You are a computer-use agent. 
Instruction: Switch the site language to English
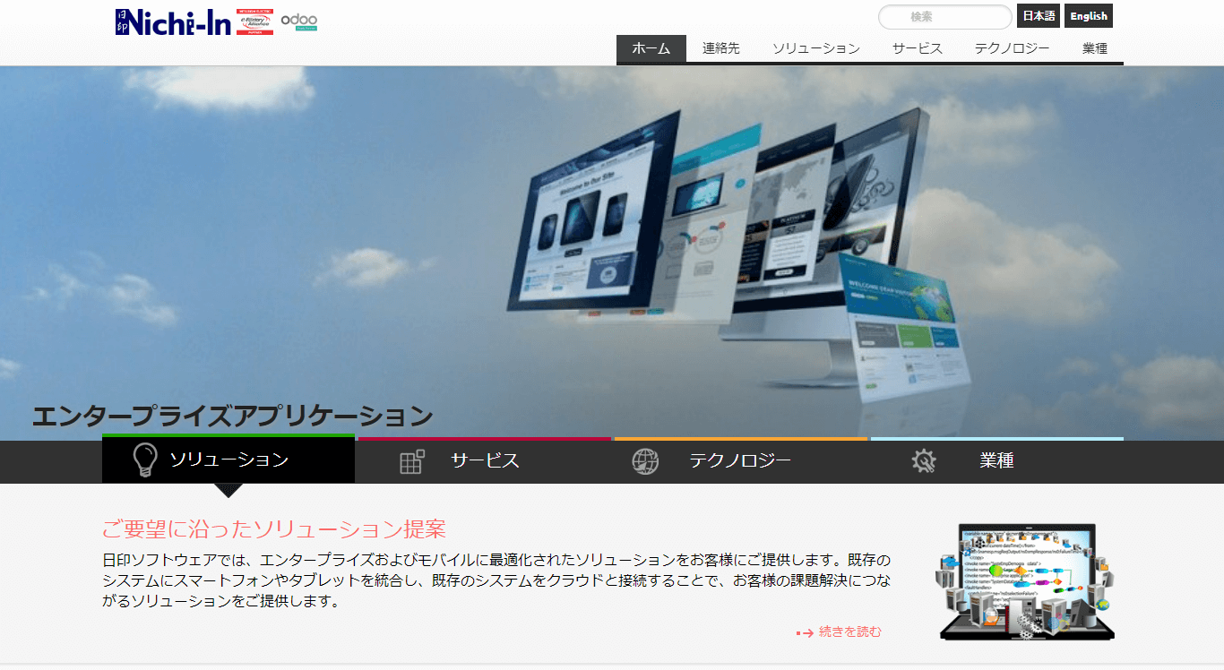click(x=1089, y=15)
